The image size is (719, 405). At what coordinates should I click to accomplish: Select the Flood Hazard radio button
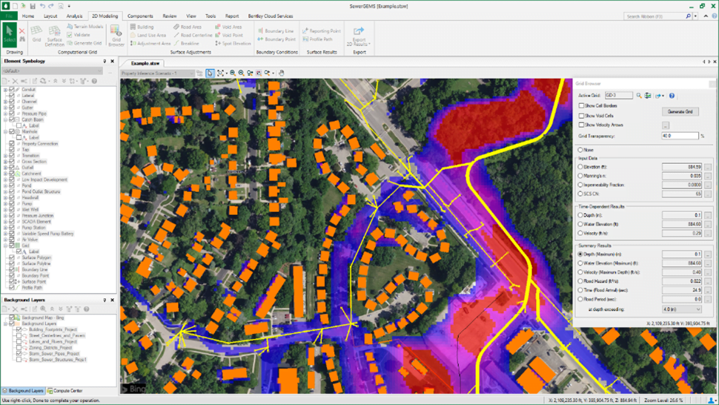pyautogui.click(x=580, y=281)
